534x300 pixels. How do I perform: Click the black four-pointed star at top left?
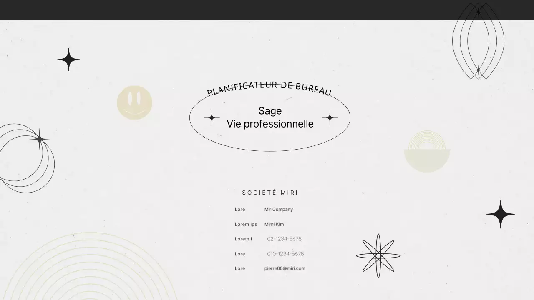point(68,60)
